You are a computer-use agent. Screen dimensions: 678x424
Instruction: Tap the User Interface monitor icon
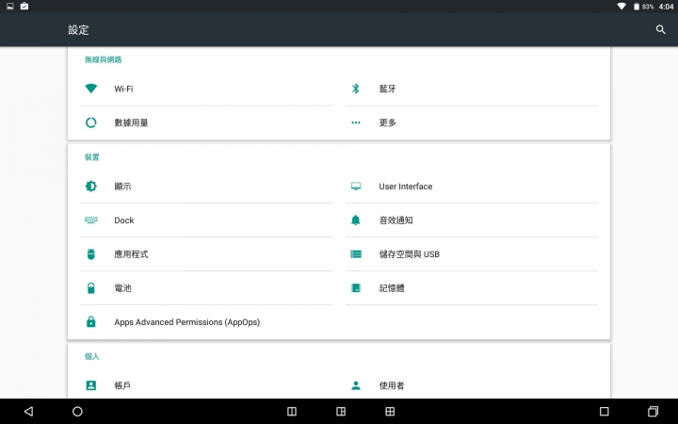coord(355,186)
